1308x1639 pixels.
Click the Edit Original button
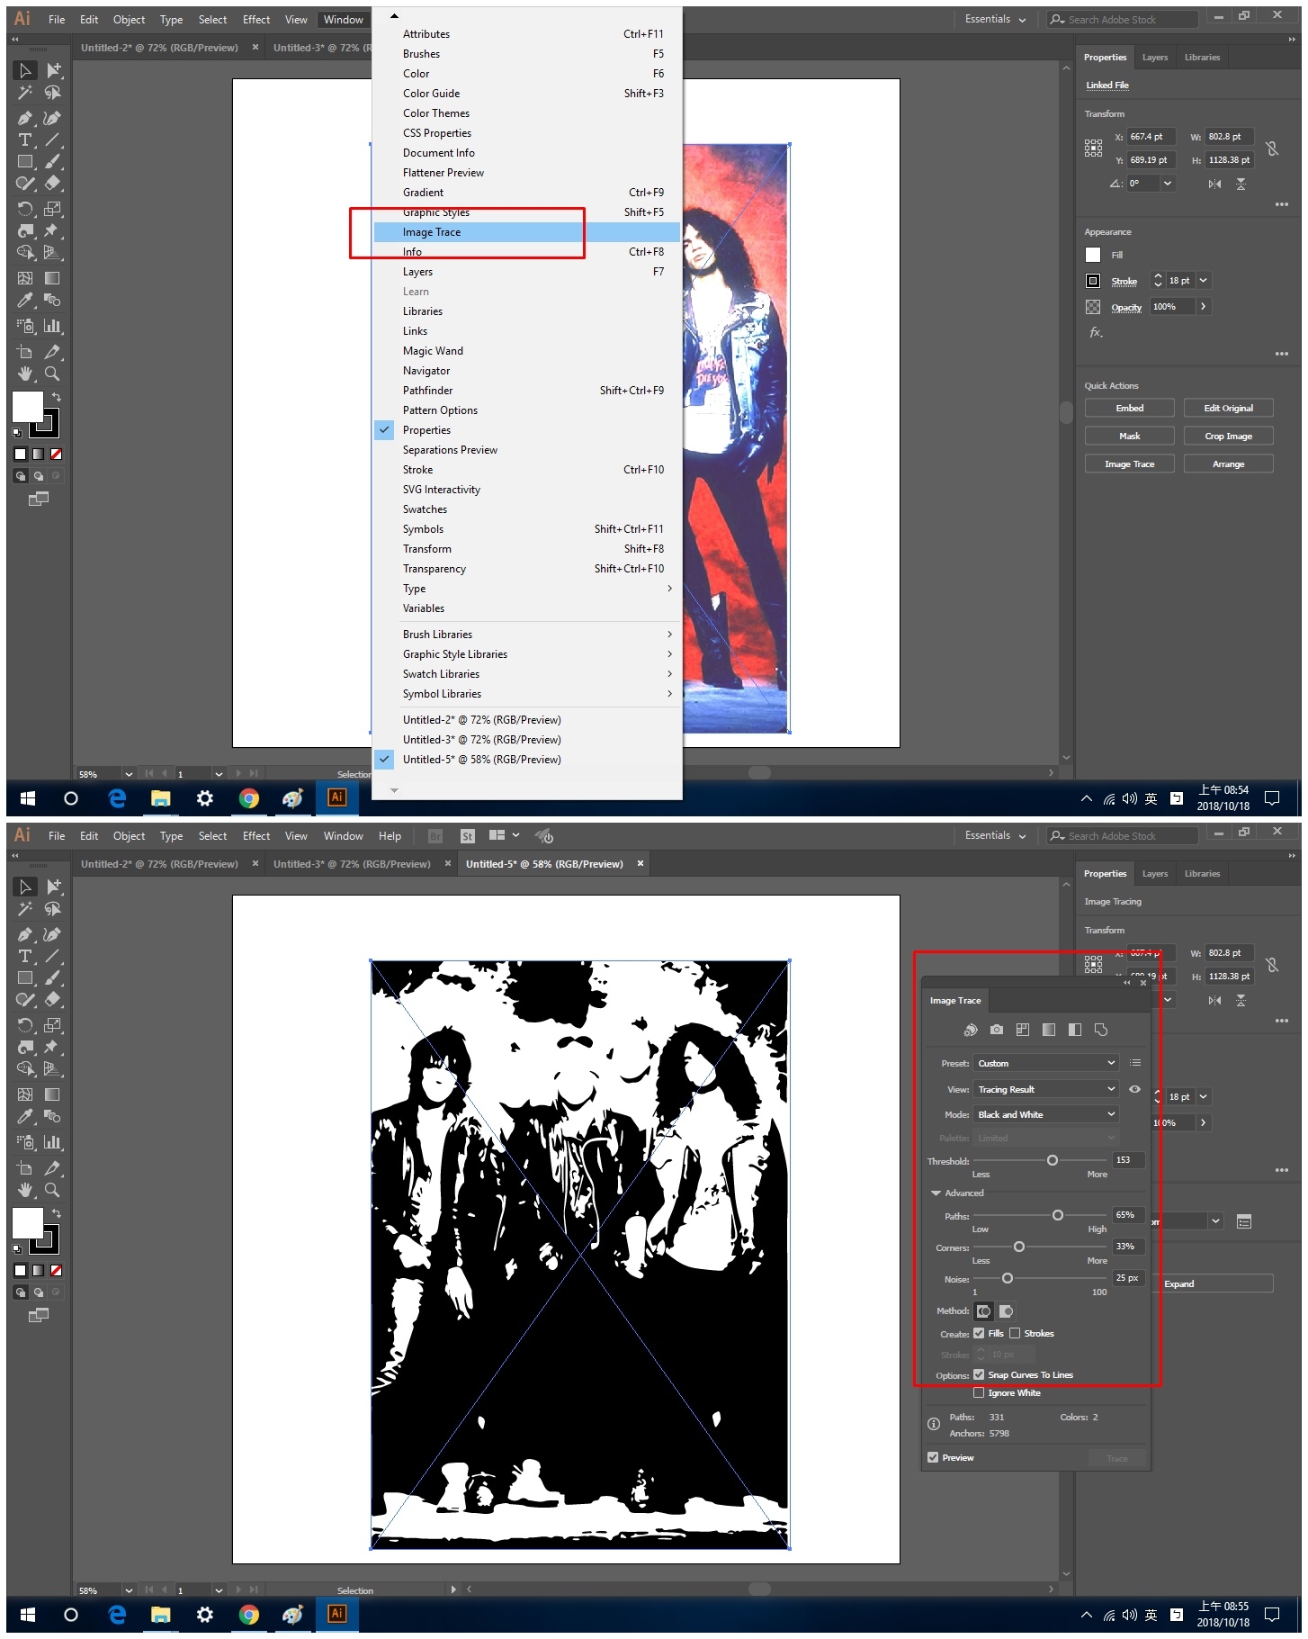click(x=1228, y=409)
